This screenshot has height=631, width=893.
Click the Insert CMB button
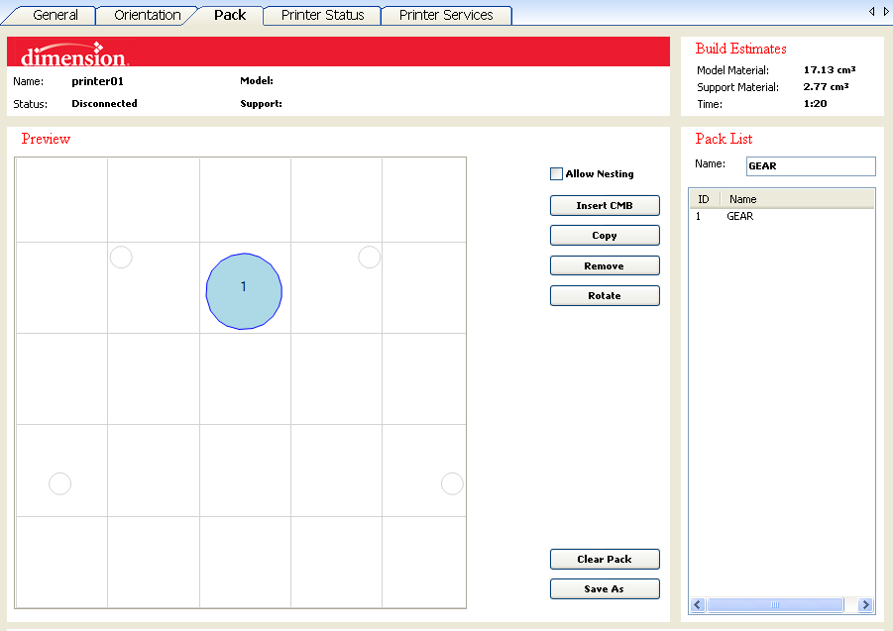(605, 205)
